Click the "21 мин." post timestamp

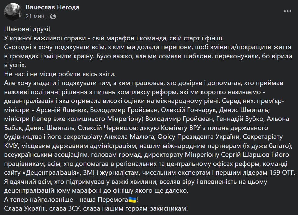[x=35, y=16]
